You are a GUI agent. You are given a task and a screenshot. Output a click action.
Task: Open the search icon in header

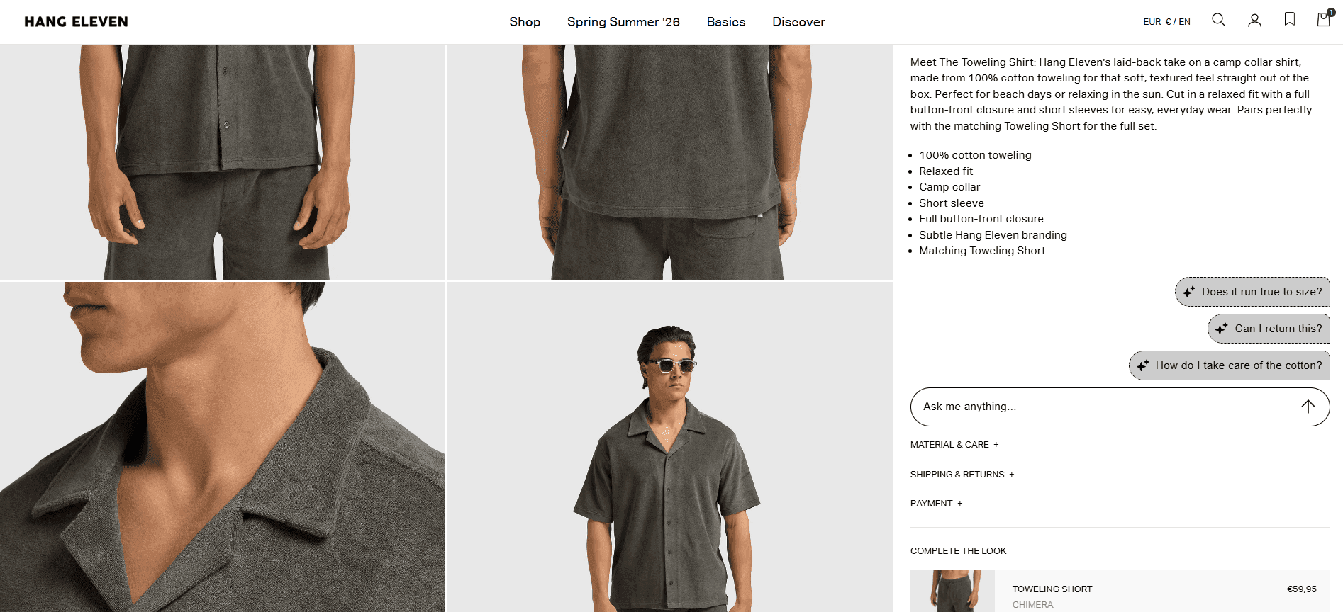(x=1218, y=20)
